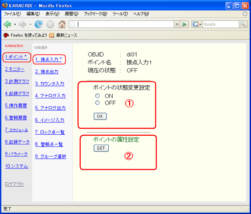
Task: Open the home page icon
Action: (x=62, y=24)
